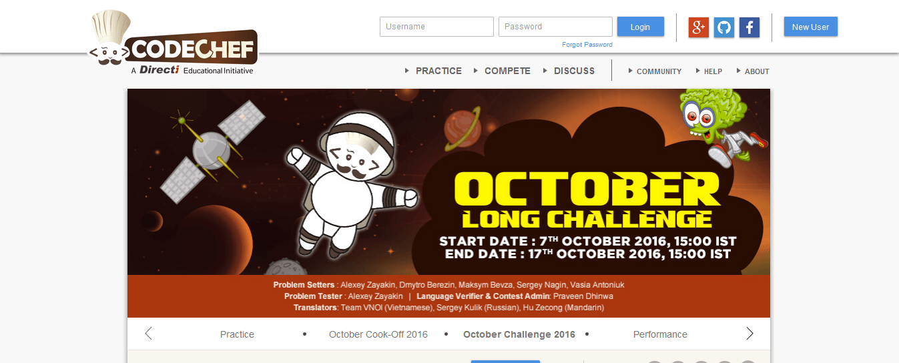
Task: Focus the Password input field
Action: click(555, 27)
